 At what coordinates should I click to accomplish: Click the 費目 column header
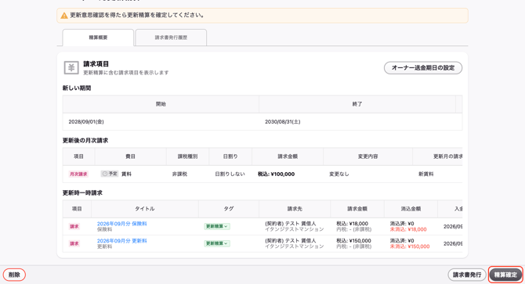(x=130, y=156)
